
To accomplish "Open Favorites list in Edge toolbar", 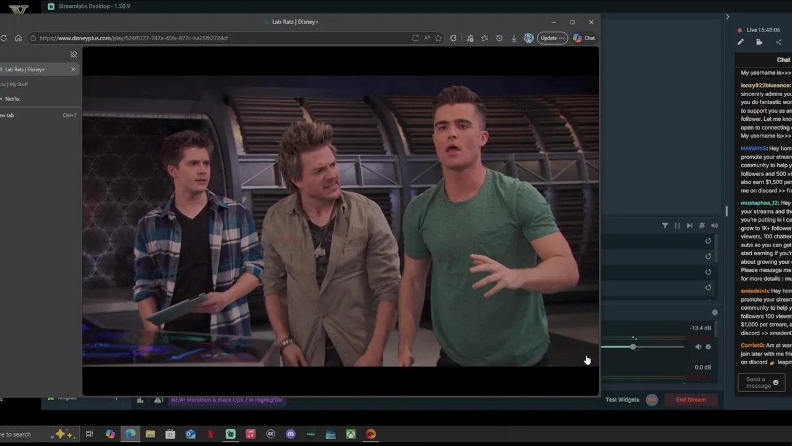I will pos(484,38).
